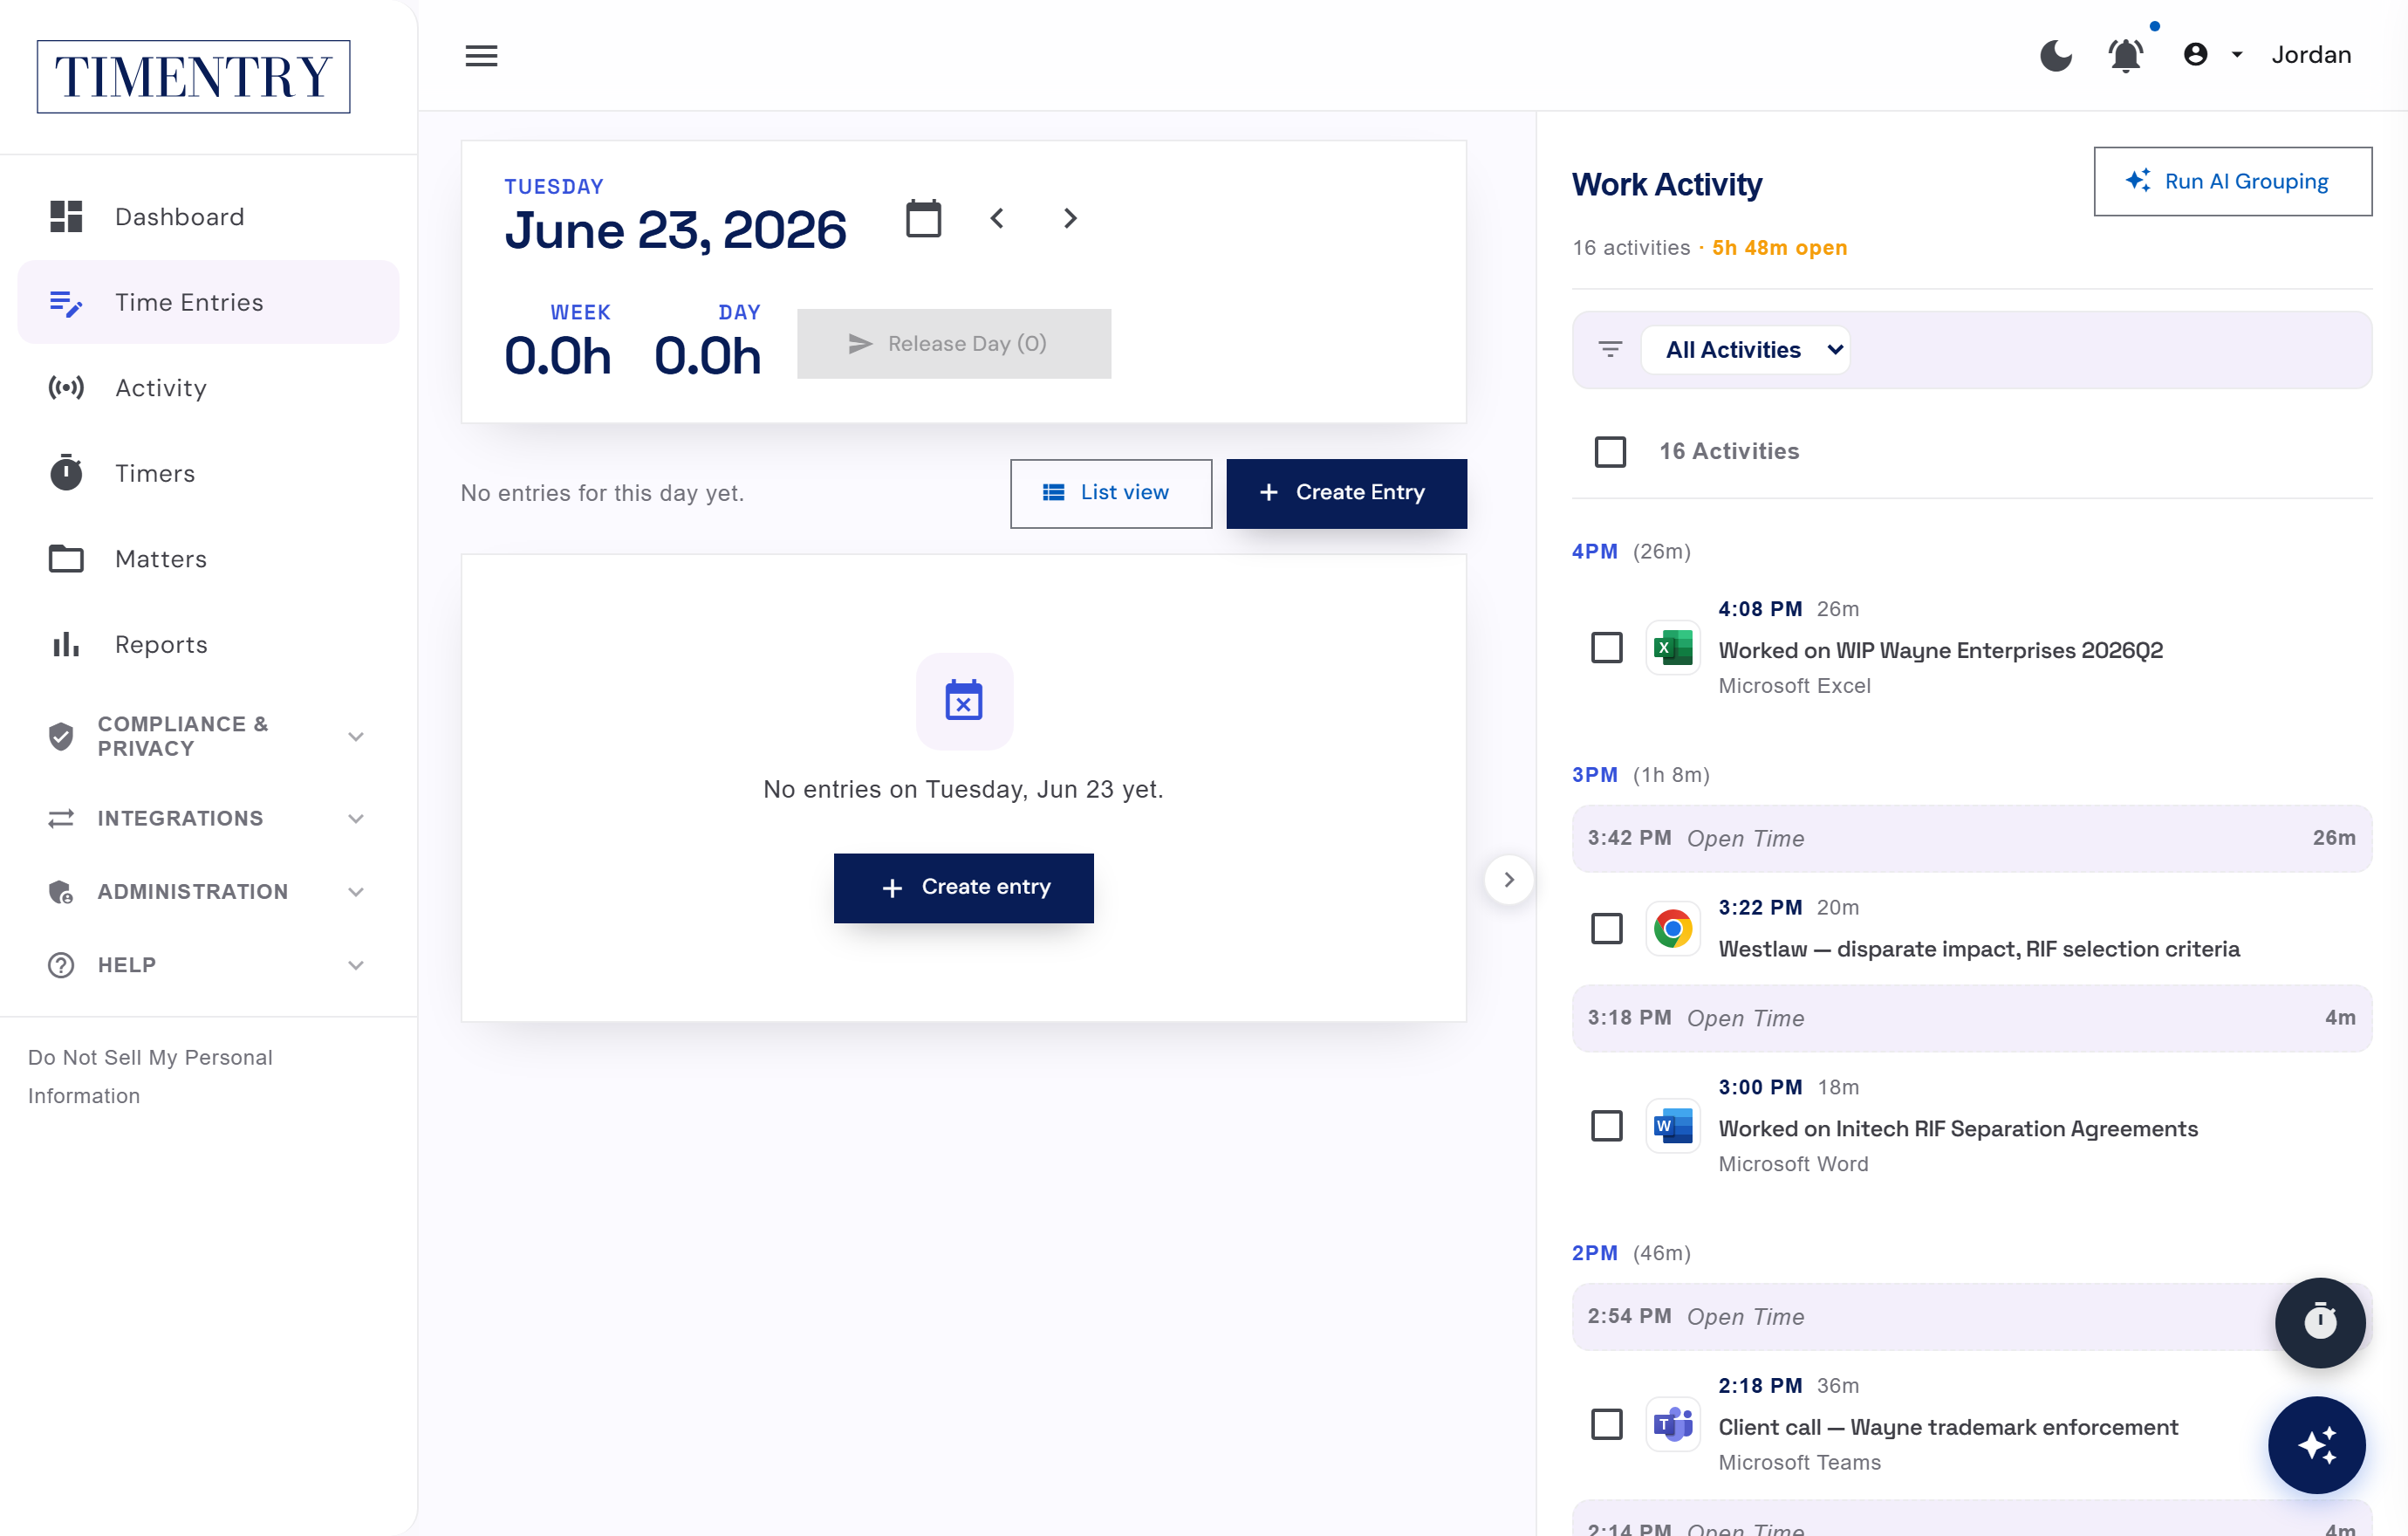Click Create entry in empty state card
Image resolution: width=2408 pixels, height=1536 pixels.
click(x=964, y=887)
